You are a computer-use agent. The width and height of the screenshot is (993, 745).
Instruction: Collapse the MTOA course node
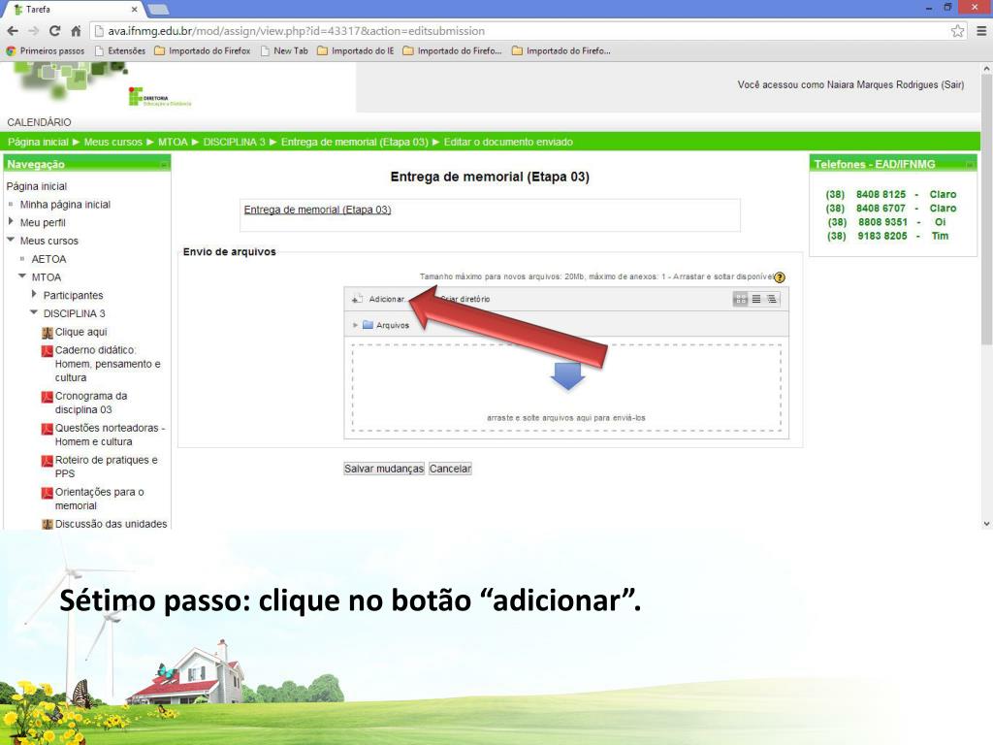(22, 276)
